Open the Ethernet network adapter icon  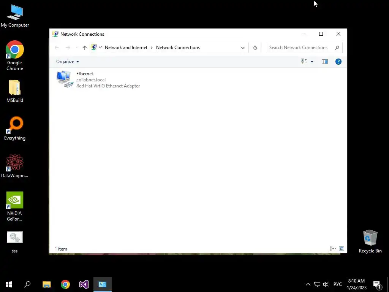click(65, 79)
